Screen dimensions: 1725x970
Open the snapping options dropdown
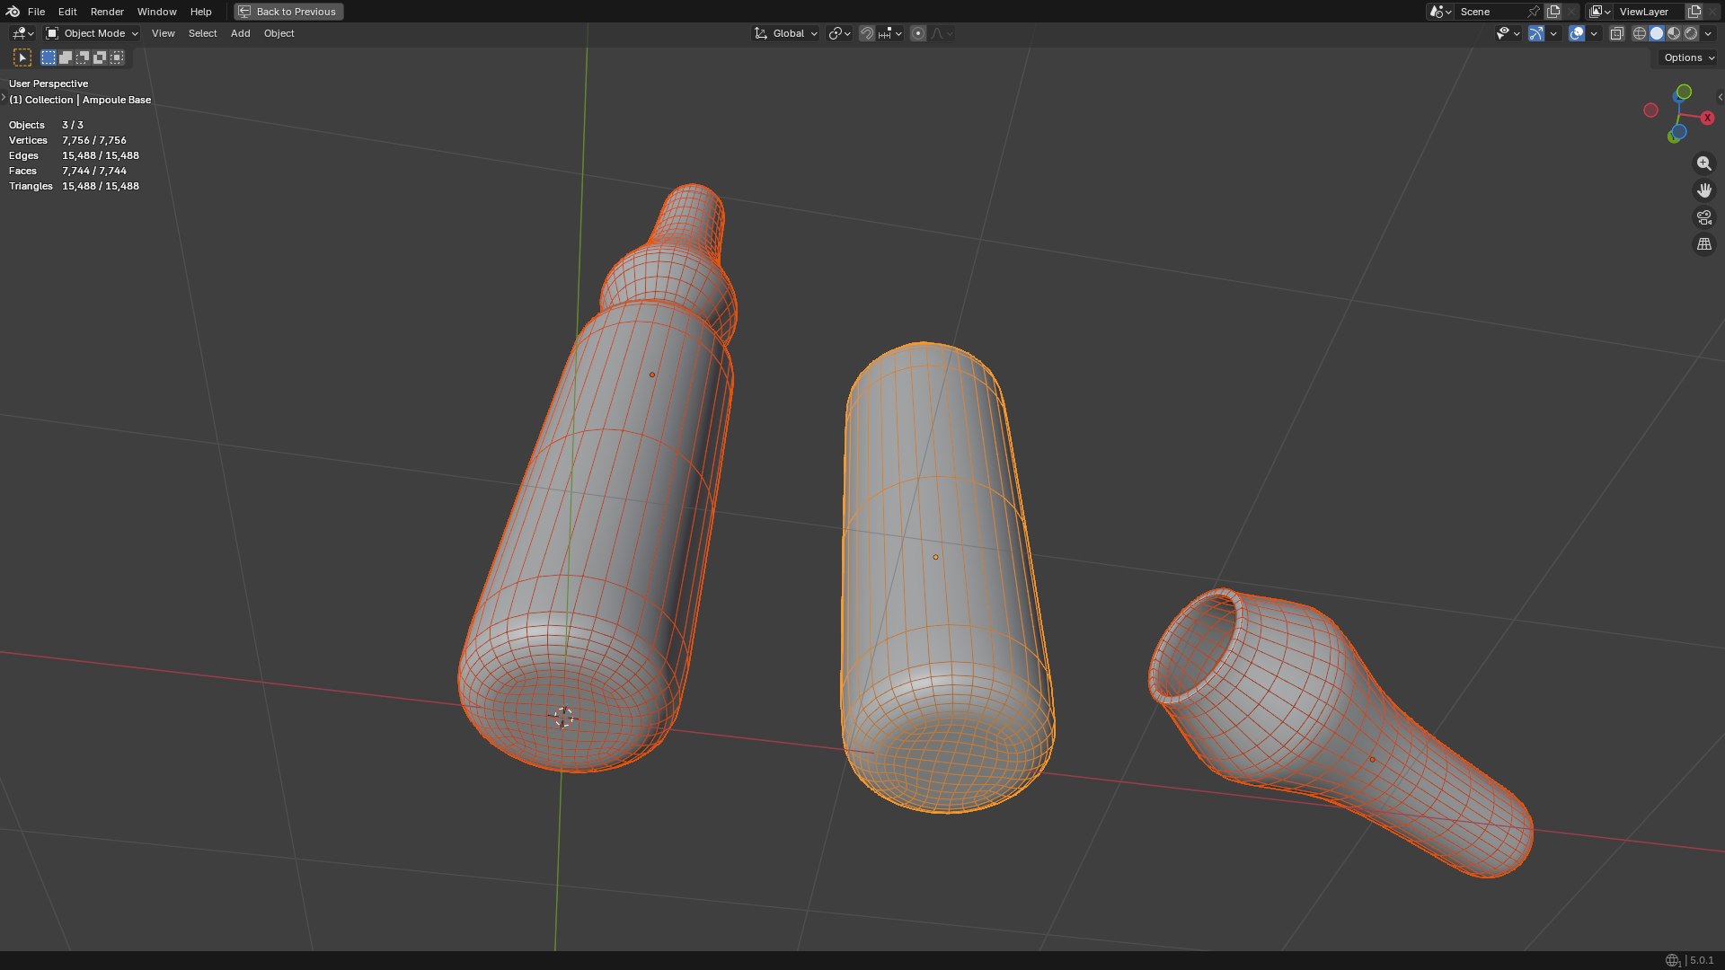pos(890,33)
